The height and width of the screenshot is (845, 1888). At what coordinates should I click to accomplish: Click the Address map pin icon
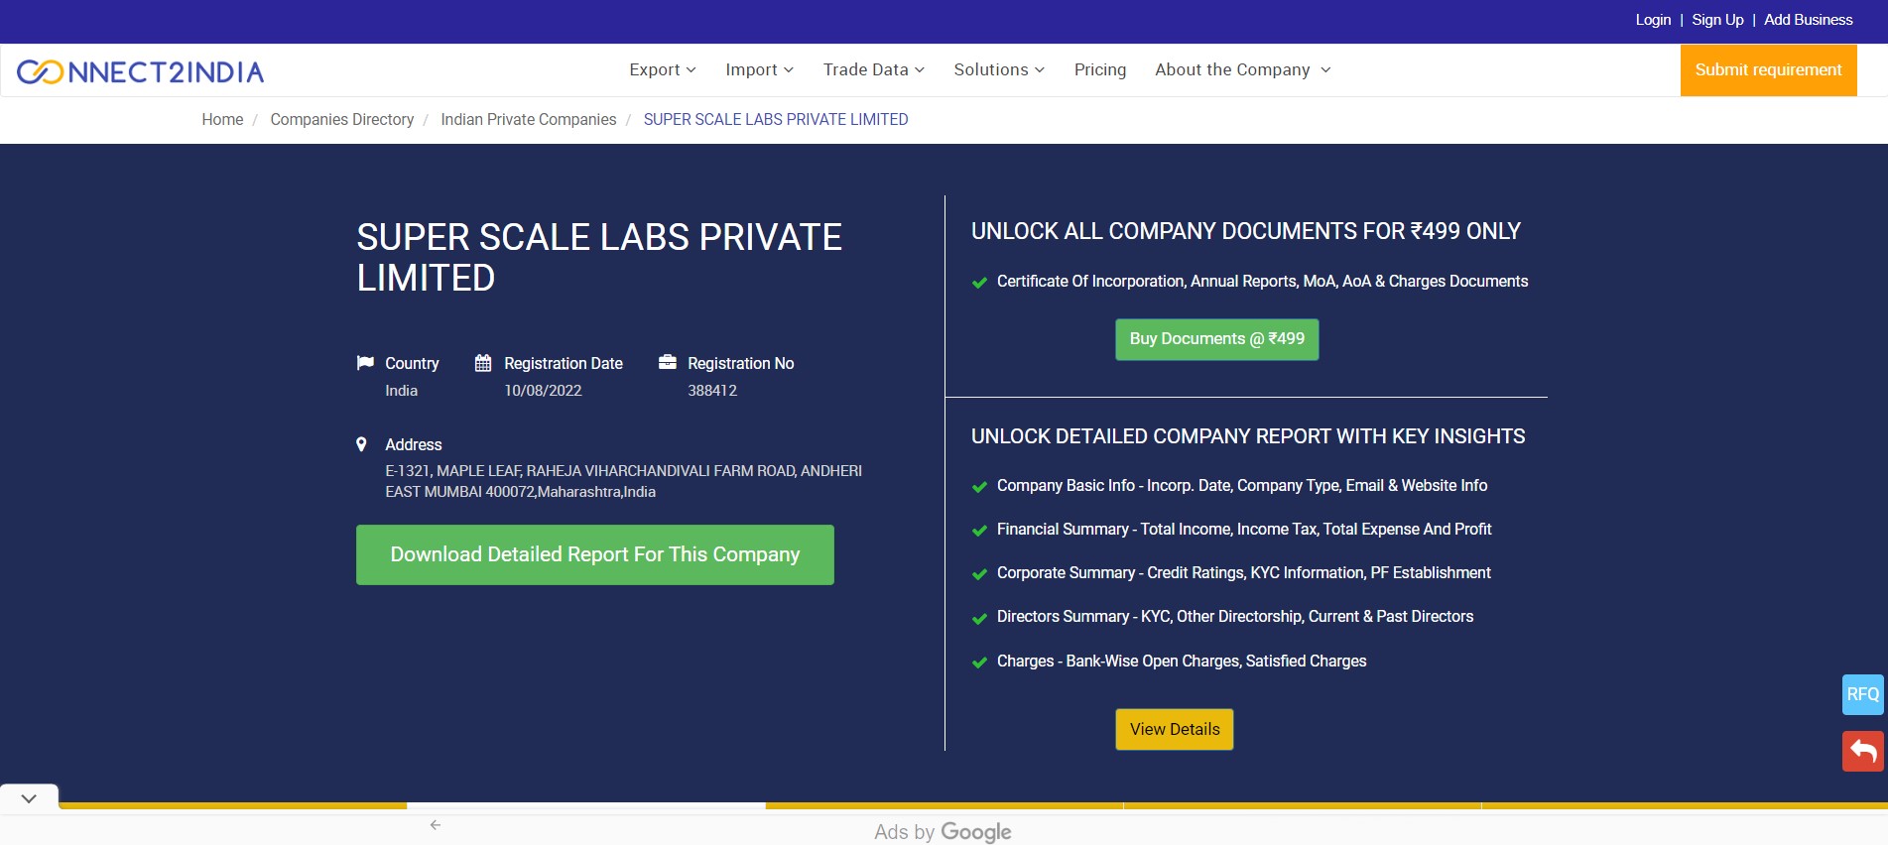[x=362, y=444]
